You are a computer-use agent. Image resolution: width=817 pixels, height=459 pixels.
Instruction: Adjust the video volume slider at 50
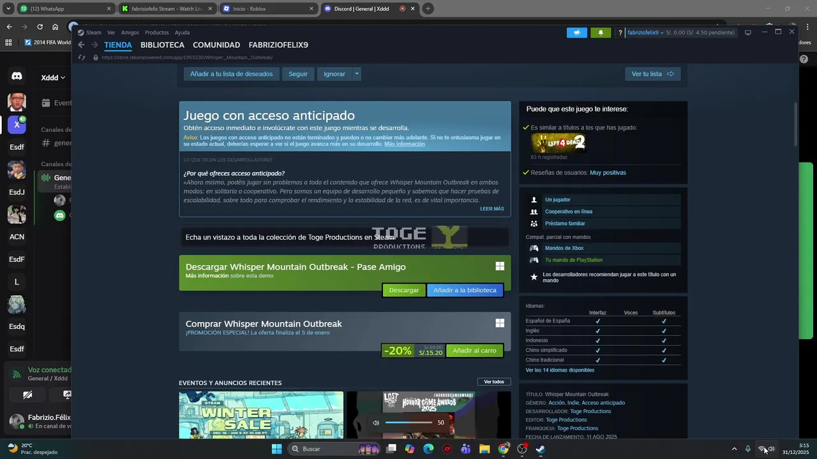(x=409, y=423)
